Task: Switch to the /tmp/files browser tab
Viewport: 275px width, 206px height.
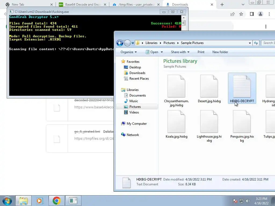Action: (x=136, y=5)
